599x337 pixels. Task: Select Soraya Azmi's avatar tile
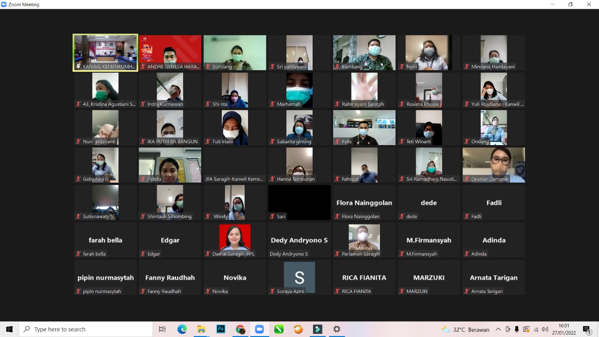click(299, 277)
